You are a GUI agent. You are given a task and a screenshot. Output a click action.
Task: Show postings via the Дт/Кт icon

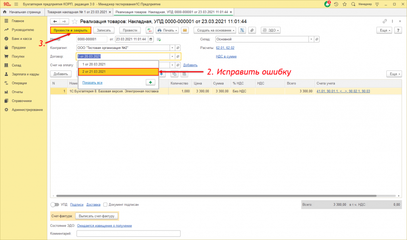(x=149, y=30)
